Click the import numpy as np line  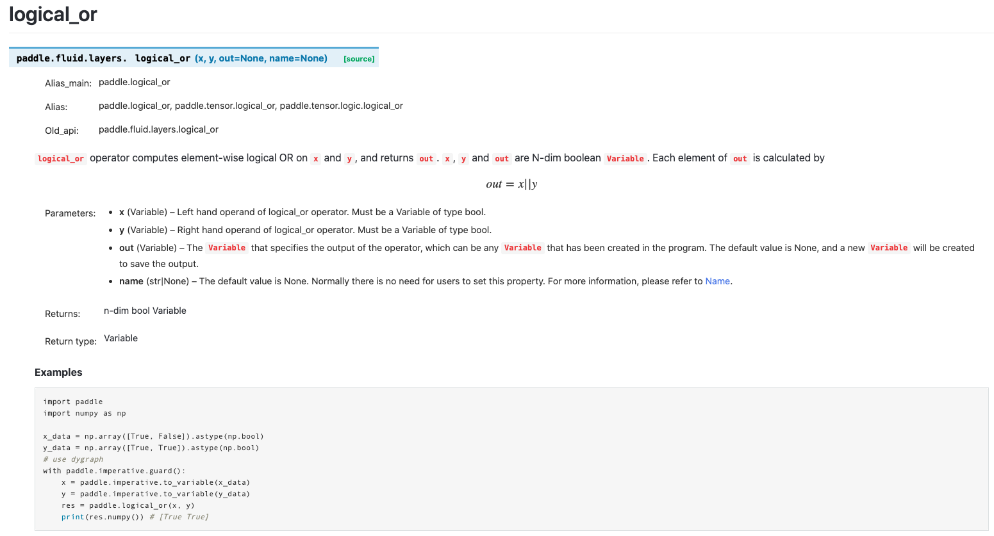click(x=85, y=413)
